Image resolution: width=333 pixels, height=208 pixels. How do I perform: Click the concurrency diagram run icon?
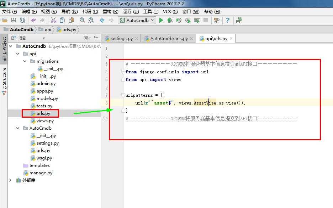point(197,20)
